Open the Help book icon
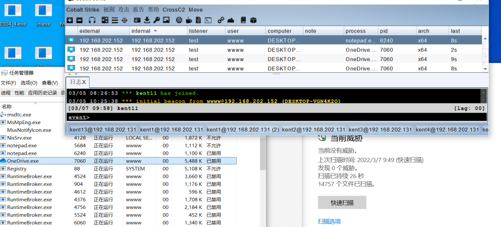 (x=244, y=20)
